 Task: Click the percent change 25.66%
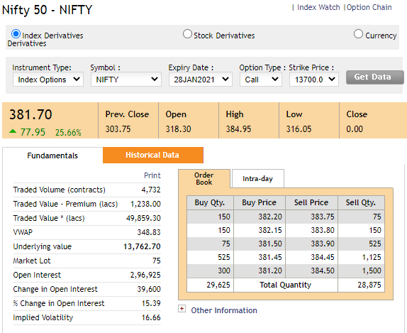68,133
